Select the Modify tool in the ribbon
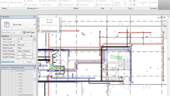Image resolution: width=170 pixels, height=96 pixels. [x=4, y=2]
